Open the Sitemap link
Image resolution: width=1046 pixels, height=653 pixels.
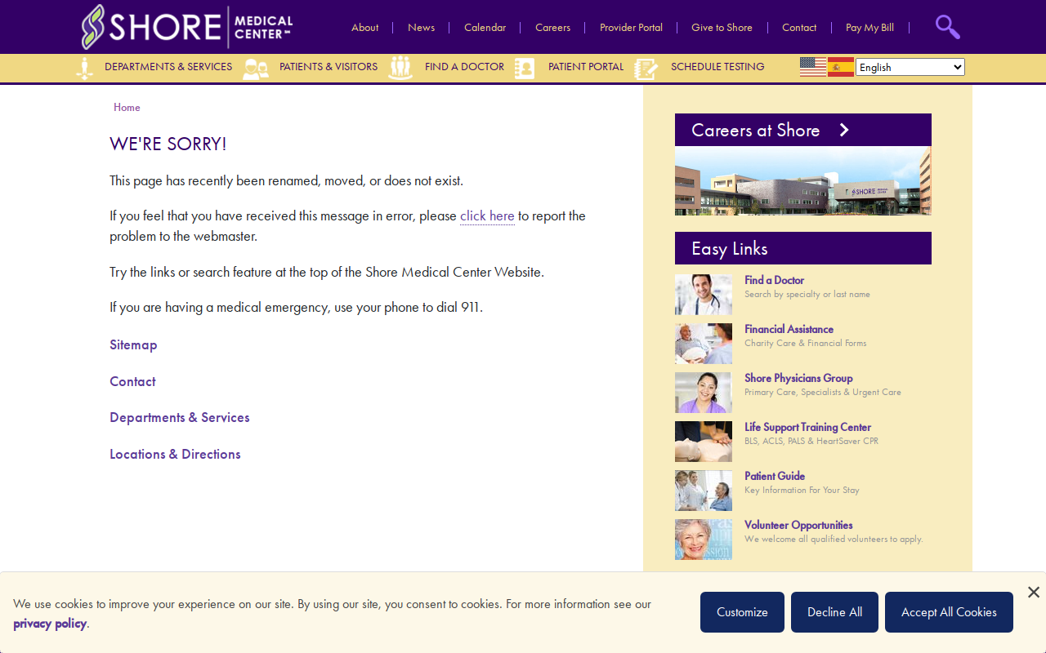pos(133,344)
